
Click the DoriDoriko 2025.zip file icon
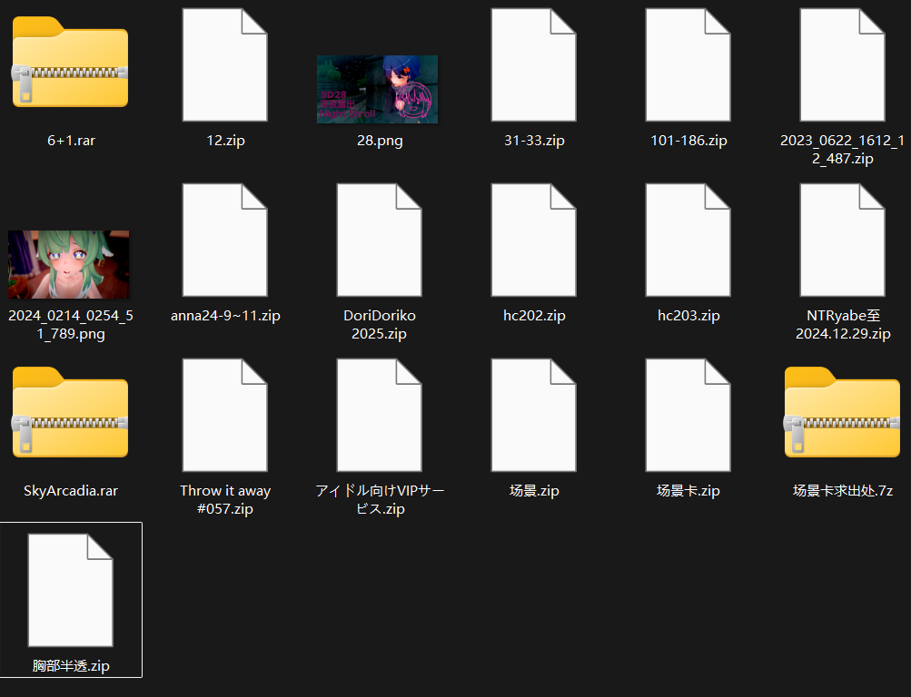(x=380, y=240)
